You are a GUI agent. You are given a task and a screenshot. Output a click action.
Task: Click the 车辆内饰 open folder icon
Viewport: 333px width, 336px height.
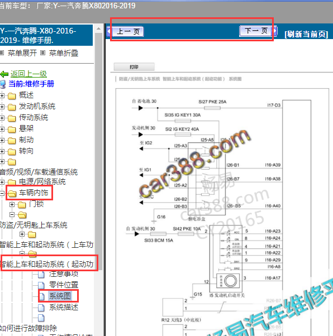pos(12,194)
